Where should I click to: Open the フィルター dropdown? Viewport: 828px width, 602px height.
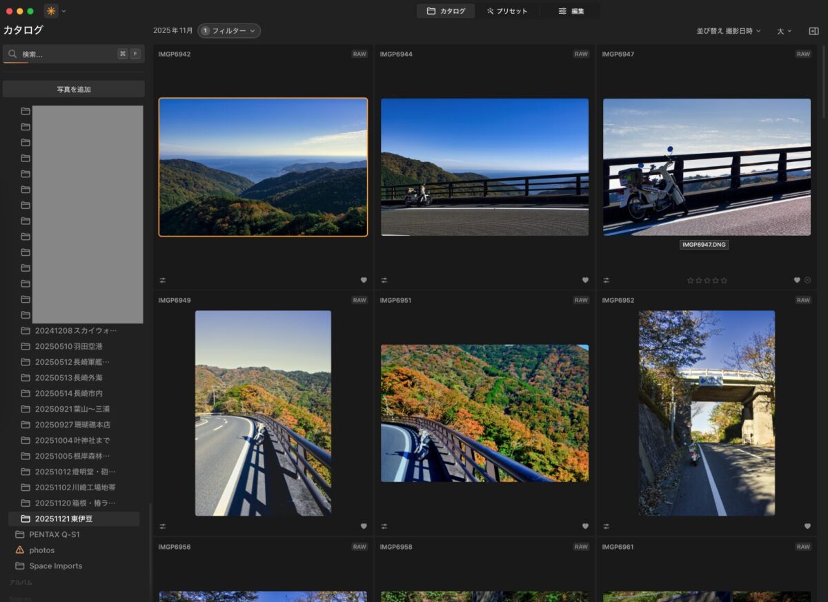[x=229, y=31]
